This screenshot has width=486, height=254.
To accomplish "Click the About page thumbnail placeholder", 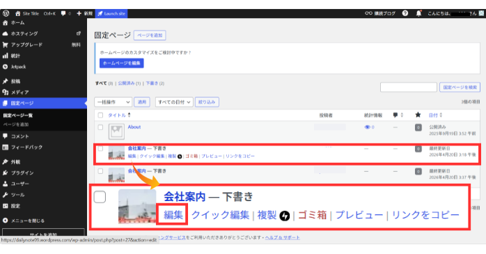I will (x=116, y=132).
